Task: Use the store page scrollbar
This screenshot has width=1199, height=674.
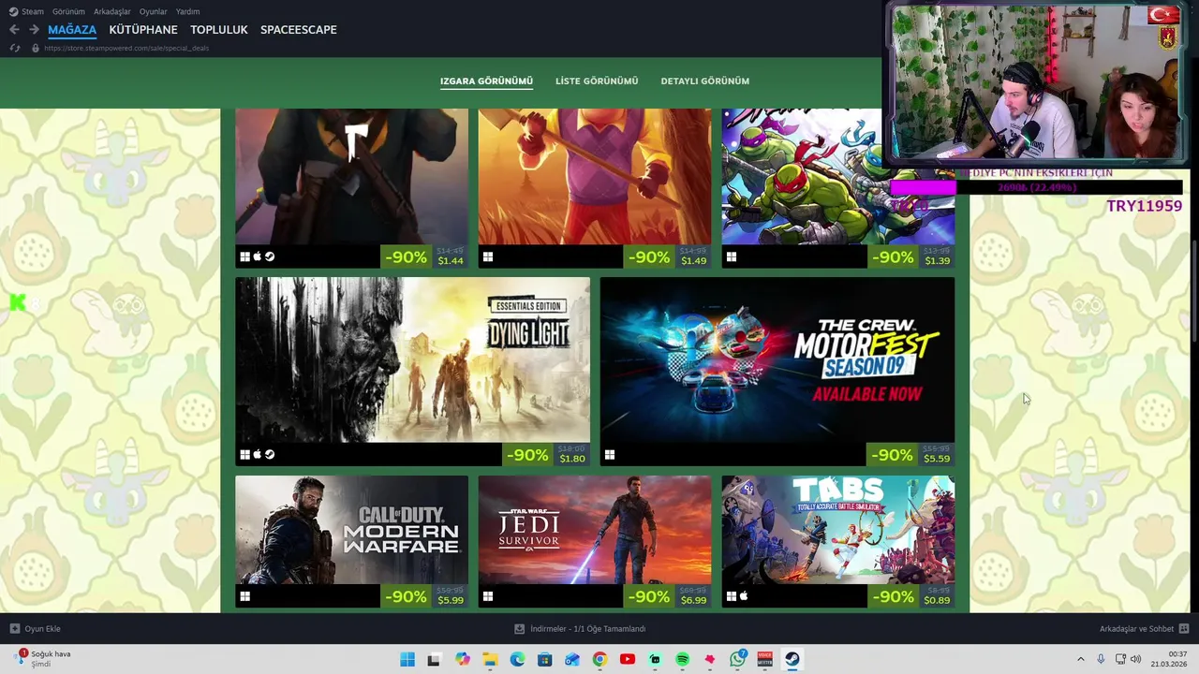Action: click(x=1193, y=292)
